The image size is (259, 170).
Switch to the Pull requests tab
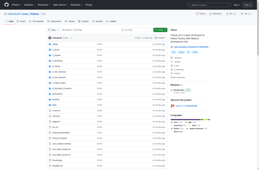pyautogui.click(x=36, y=21)
